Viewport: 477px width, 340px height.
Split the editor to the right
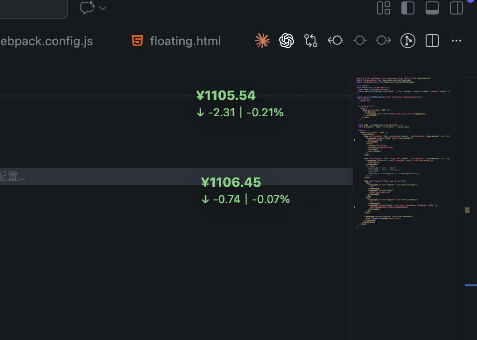point(432,41)
